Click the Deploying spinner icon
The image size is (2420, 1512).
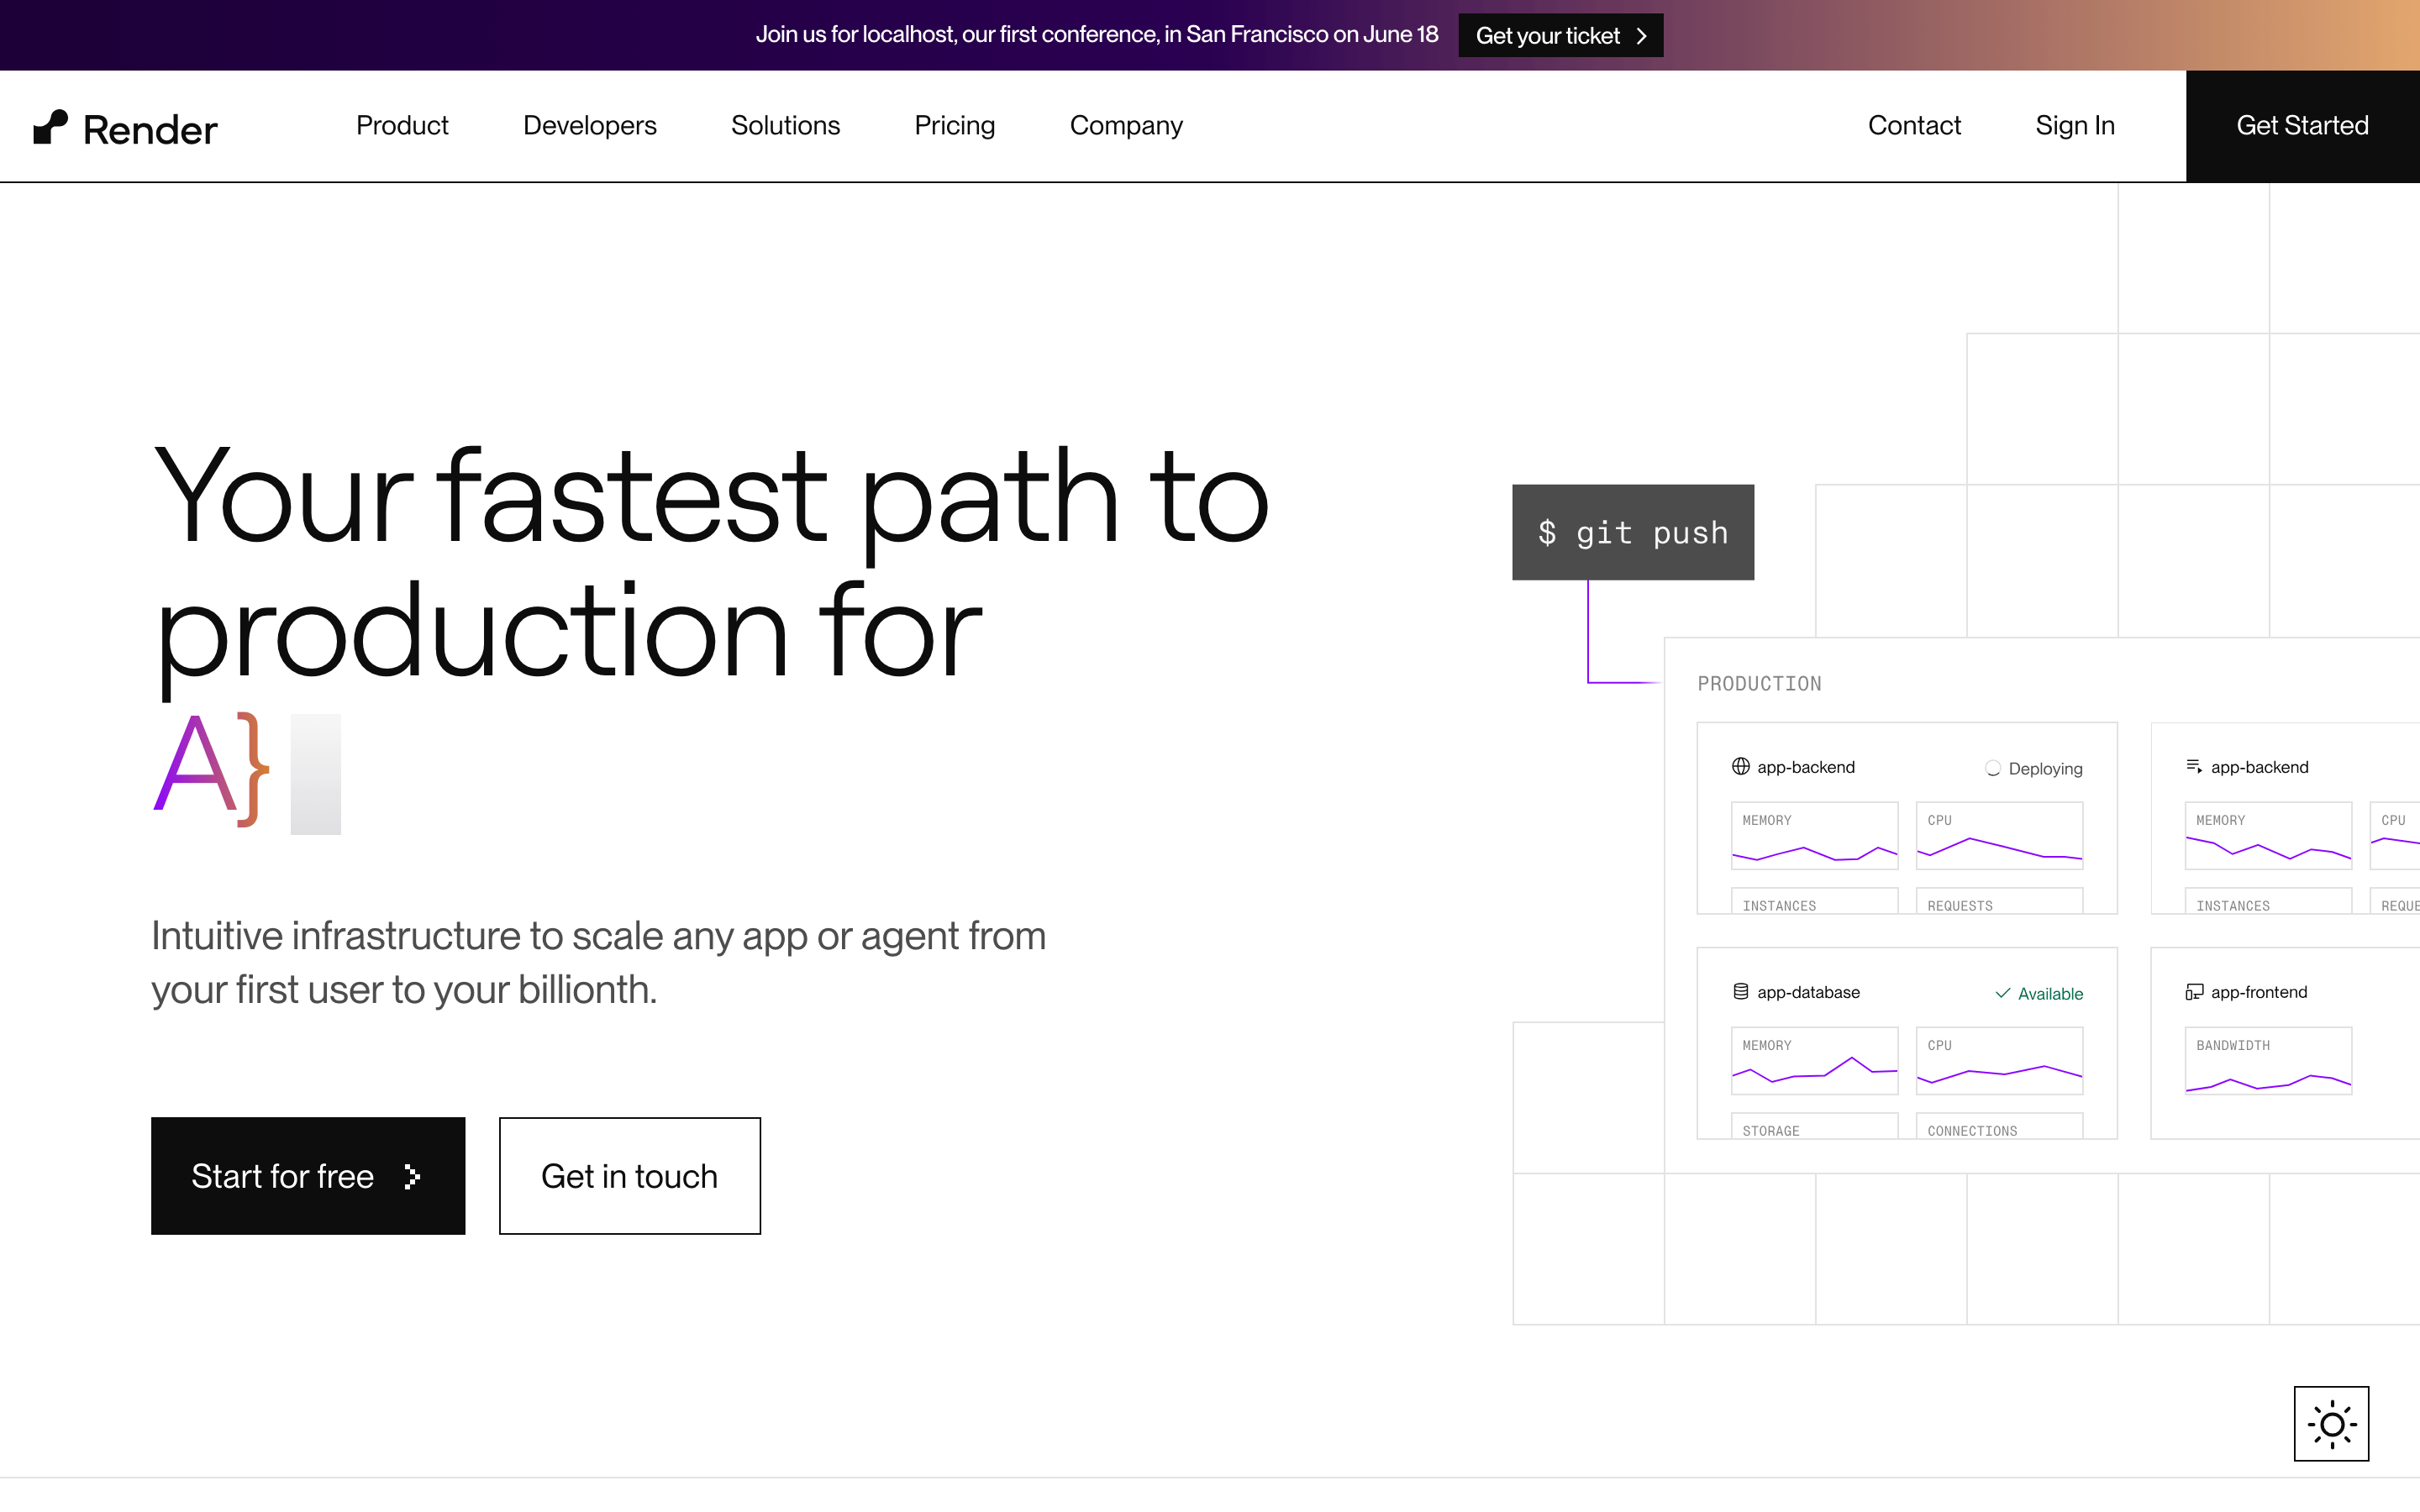point(1993,768)
